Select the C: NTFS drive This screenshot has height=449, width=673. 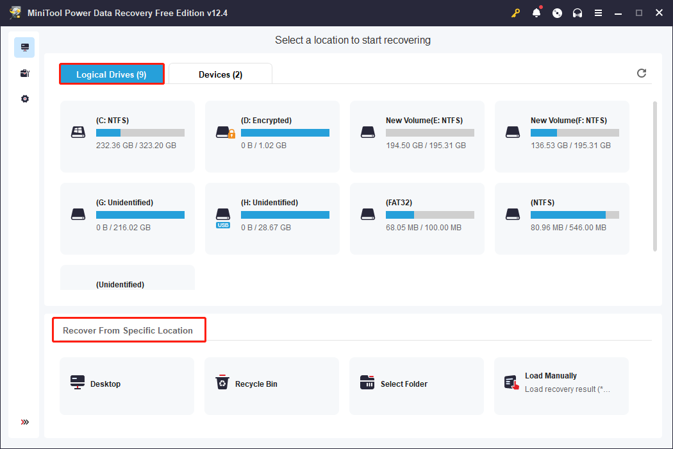128,136
